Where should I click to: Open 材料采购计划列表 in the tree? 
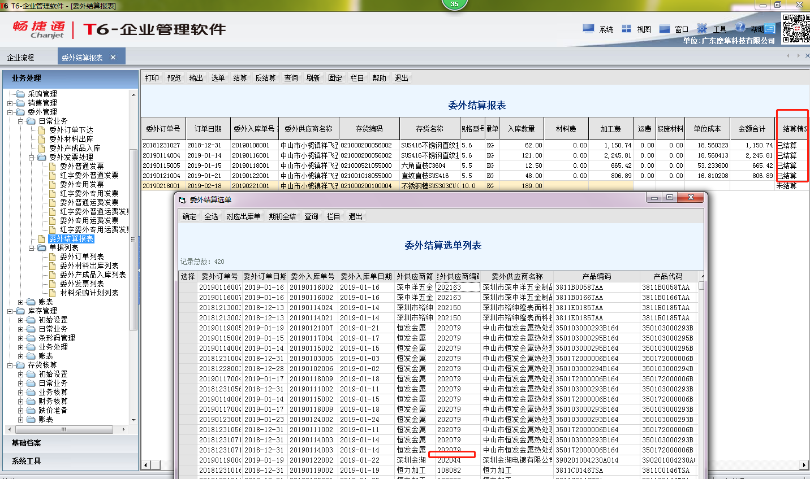[x=89, y=293]
